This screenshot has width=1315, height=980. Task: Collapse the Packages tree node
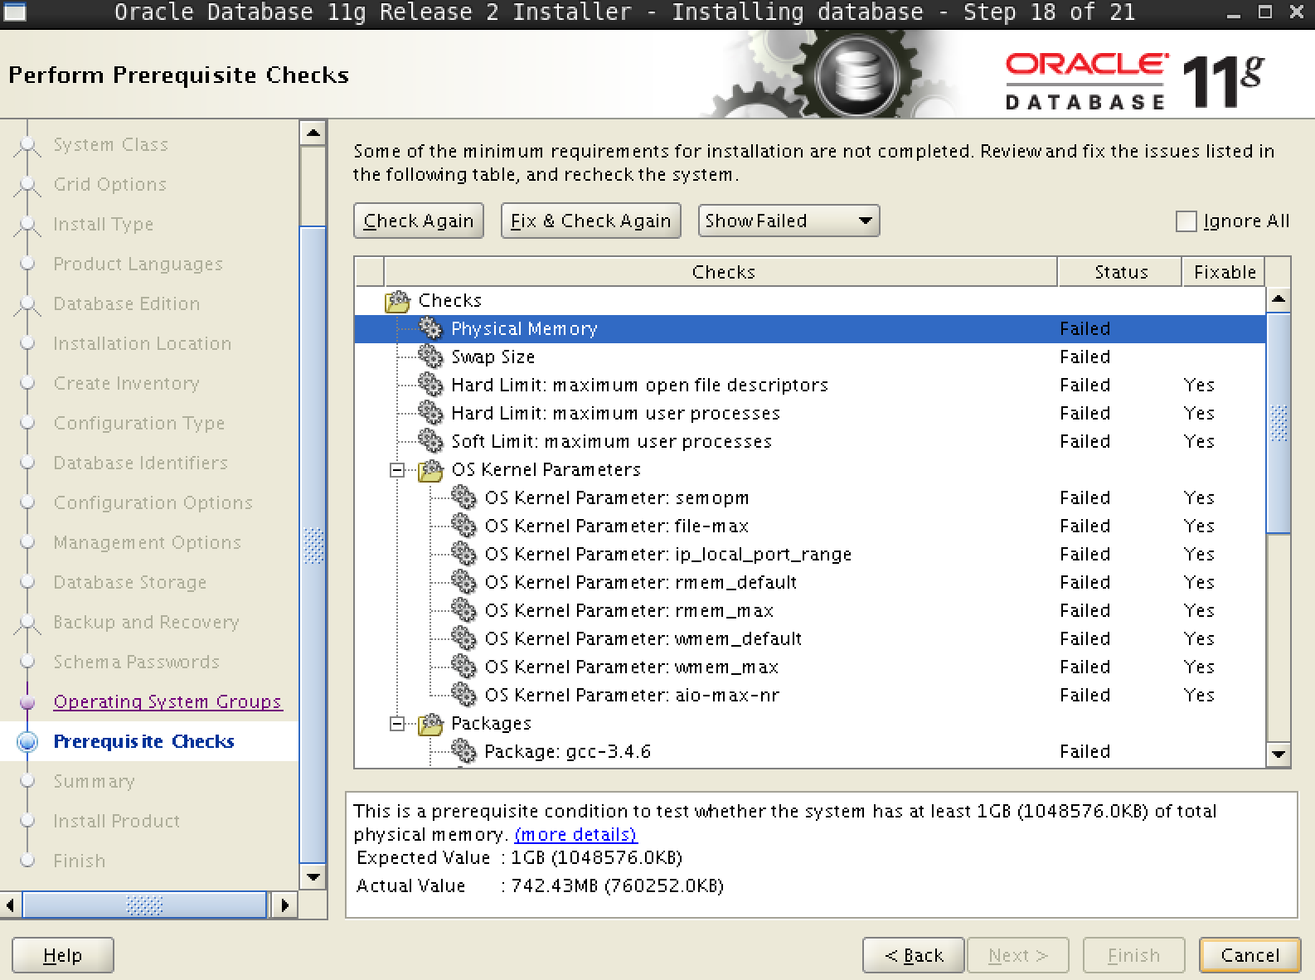click(397, 724)
